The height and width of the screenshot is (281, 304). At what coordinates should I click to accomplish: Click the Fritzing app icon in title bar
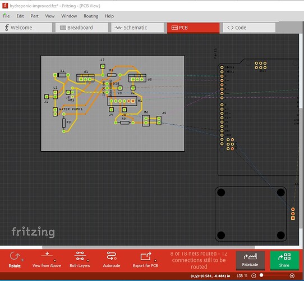tap(5, 6)
